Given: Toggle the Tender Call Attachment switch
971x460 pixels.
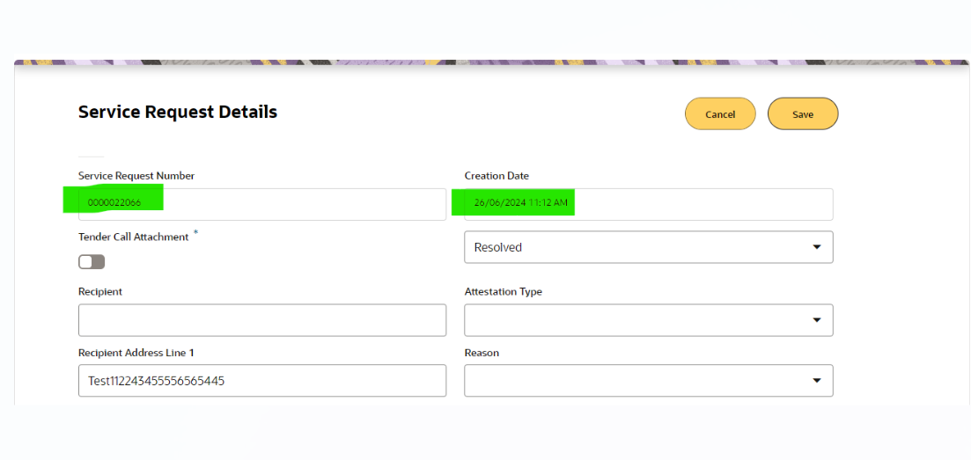Looking at the screenshot, I should 92,262.
